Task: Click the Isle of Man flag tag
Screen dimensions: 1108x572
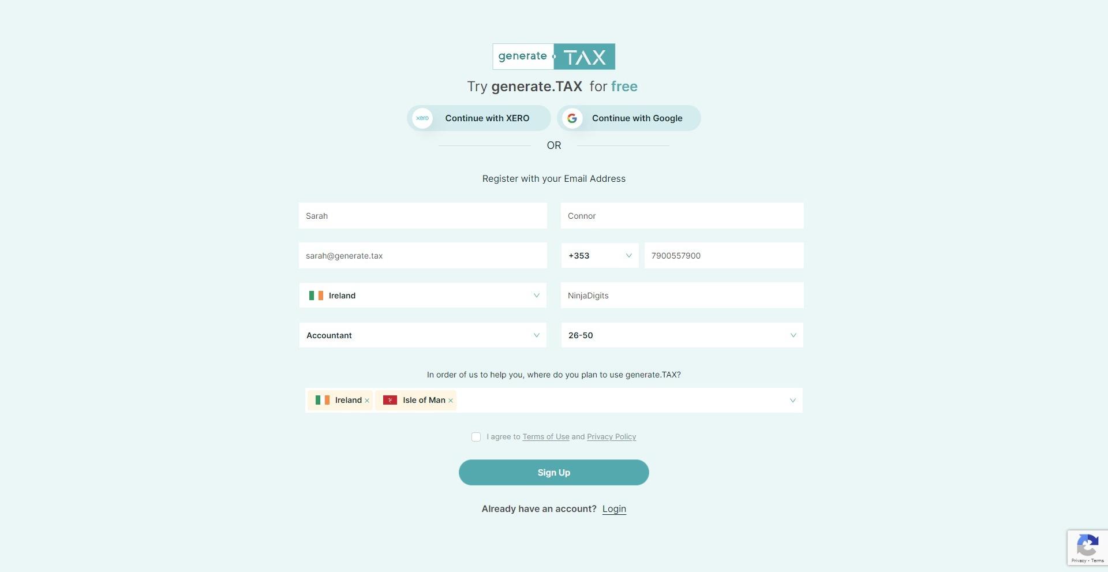Action: pyautogui.click(x=390, y=400)
